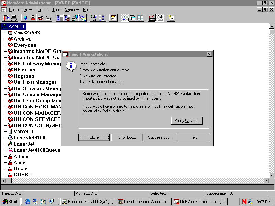Click the vertical scrollbar down arrow

coord(272,175)
